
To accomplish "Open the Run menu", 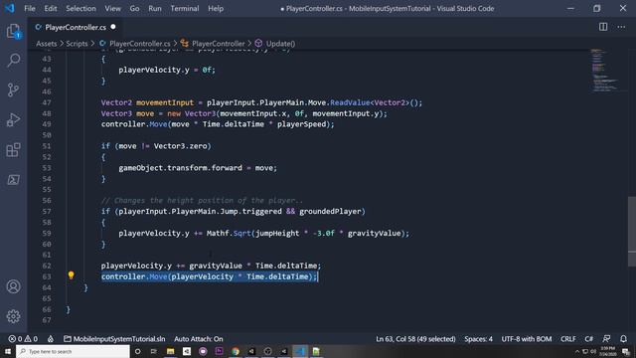I will [x=155, y=9].
